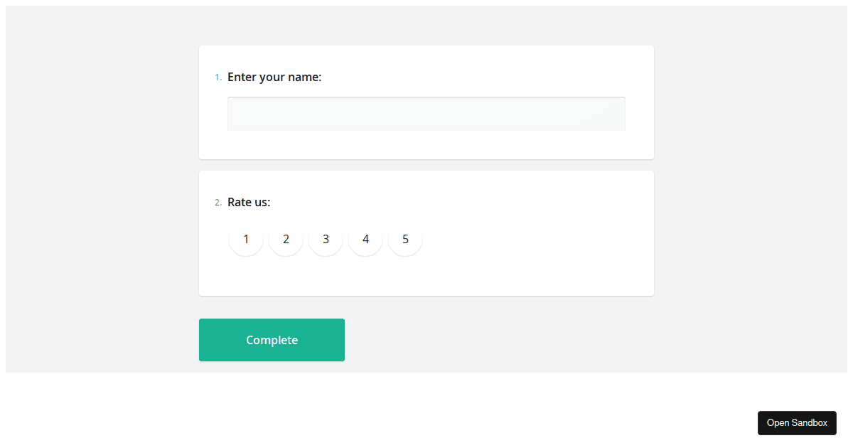853x448 pixels.
Task: Click question number 1 beside the name prompt
Action: coord(218,78)
